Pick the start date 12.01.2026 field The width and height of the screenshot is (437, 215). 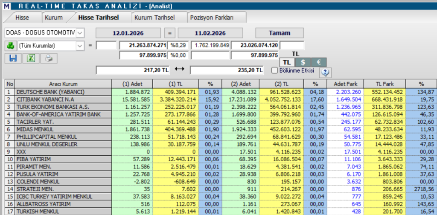pos(128,33)
